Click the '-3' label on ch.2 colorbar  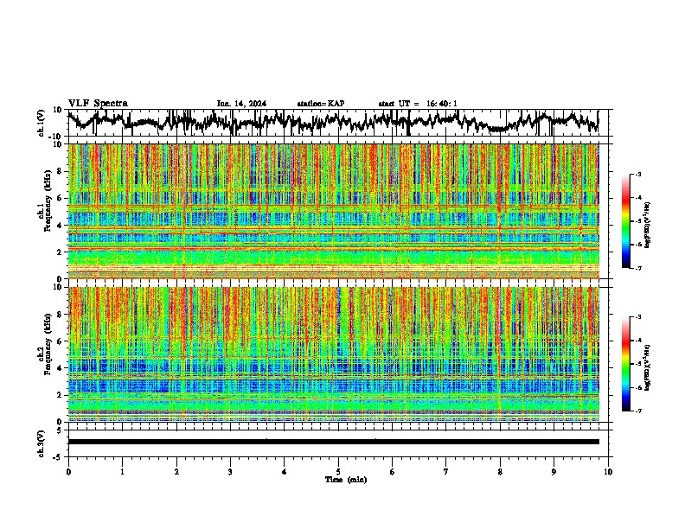tap(638, 317)
